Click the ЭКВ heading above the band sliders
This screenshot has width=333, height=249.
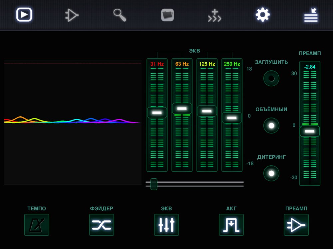pos(194,51)
